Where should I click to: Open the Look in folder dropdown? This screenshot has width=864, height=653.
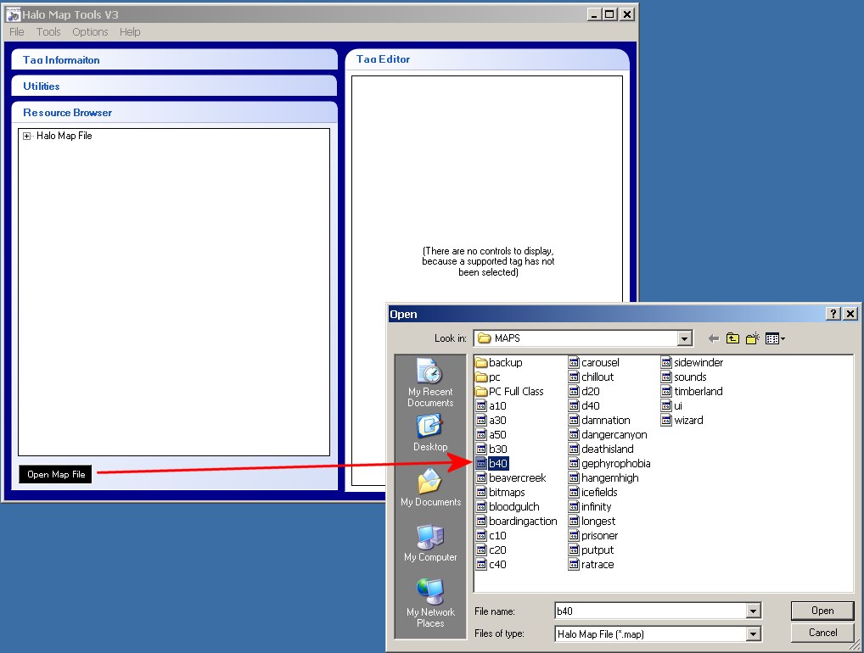point(685,338)
